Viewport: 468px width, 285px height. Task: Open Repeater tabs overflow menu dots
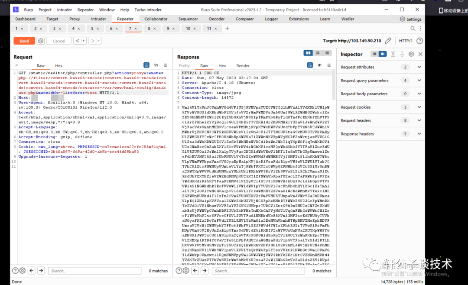click(420, 28)
